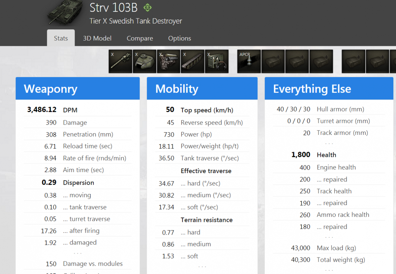Select the Track health row
The image size is (396, 274).
click(x=329, y=191)
